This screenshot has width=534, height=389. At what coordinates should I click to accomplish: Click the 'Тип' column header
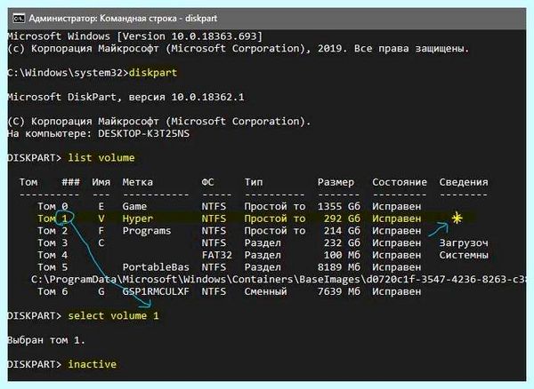click(254, 182)
